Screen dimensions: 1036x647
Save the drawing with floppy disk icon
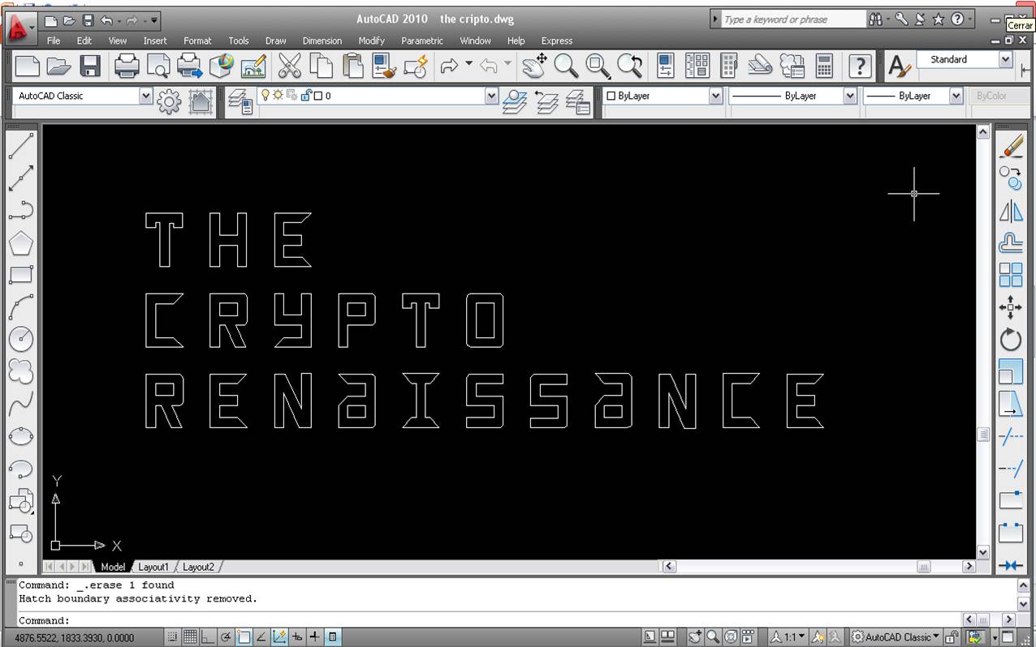click(x=89, y=66)
